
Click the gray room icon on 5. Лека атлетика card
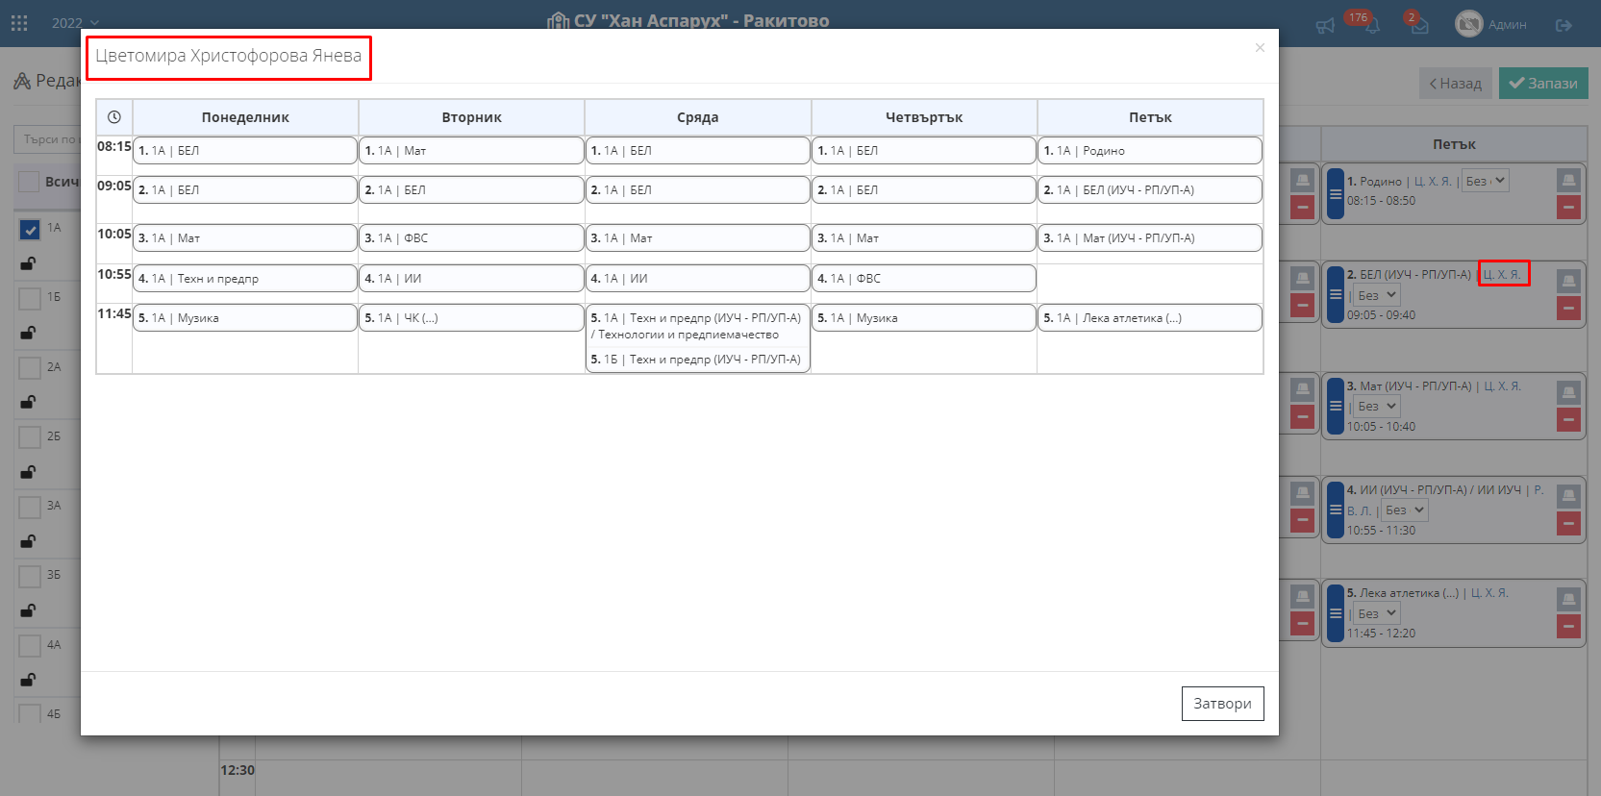click(1568, 599)
